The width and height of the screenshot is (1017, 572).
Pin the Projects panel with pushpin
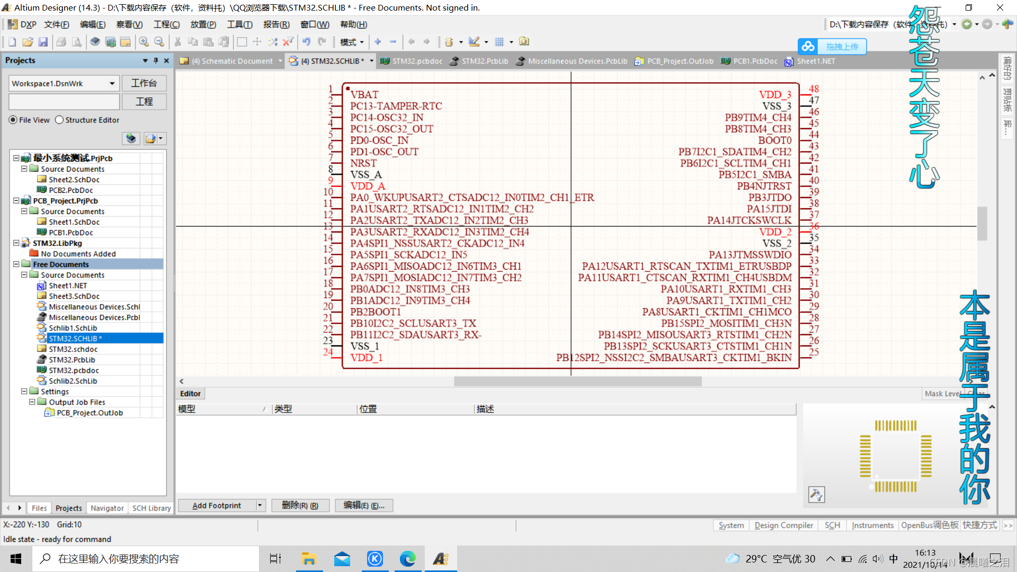[x=156, y=60]
